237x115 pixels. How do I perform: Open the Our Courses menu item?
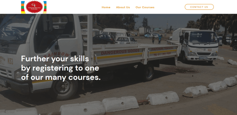pos(145,7)
